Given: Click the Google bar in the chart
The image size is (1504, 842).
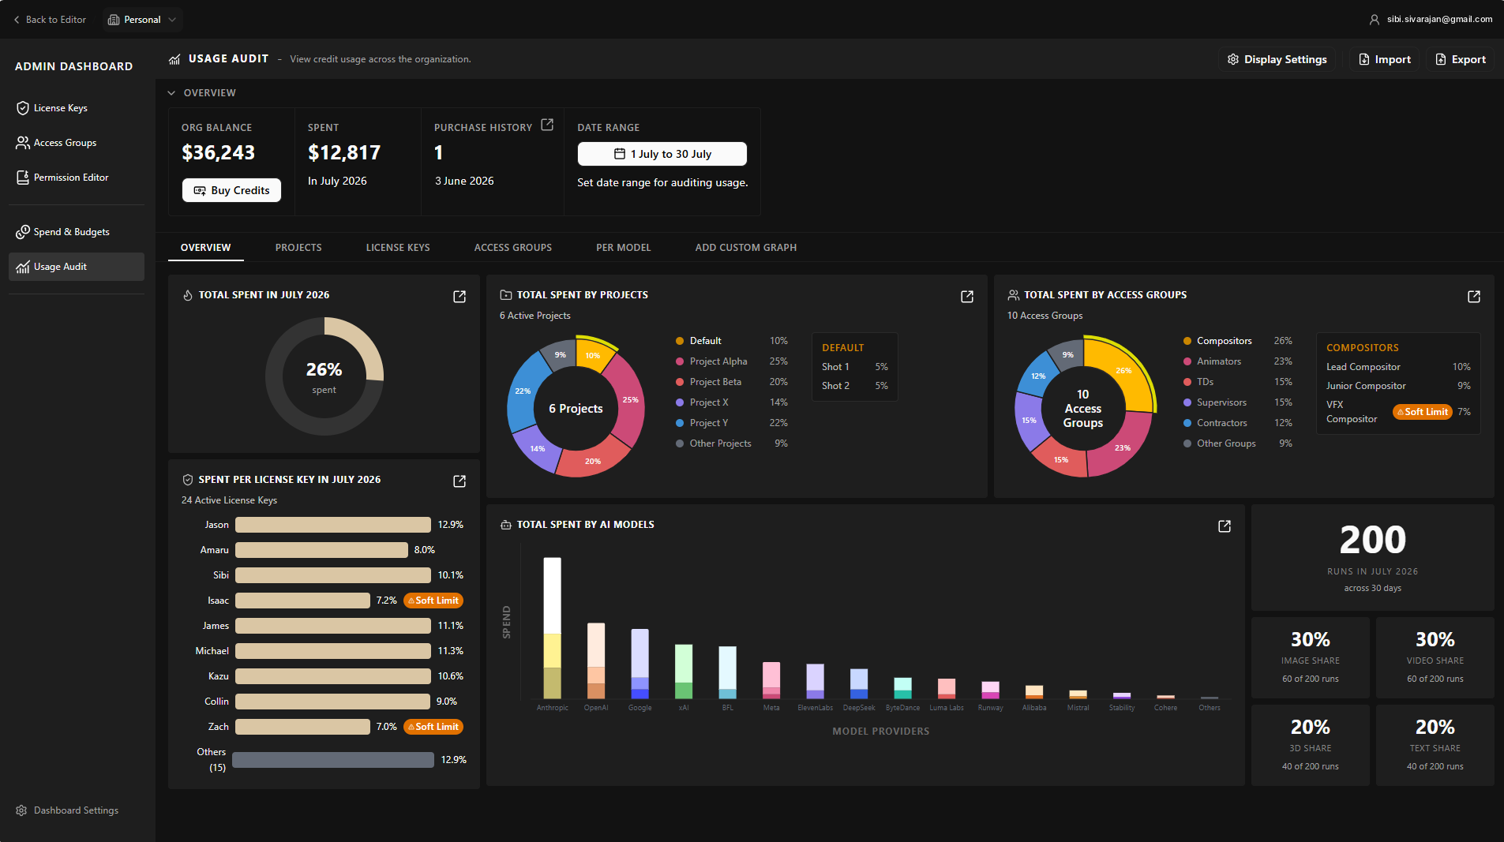Looking at the screenshot, I should 640,664.
